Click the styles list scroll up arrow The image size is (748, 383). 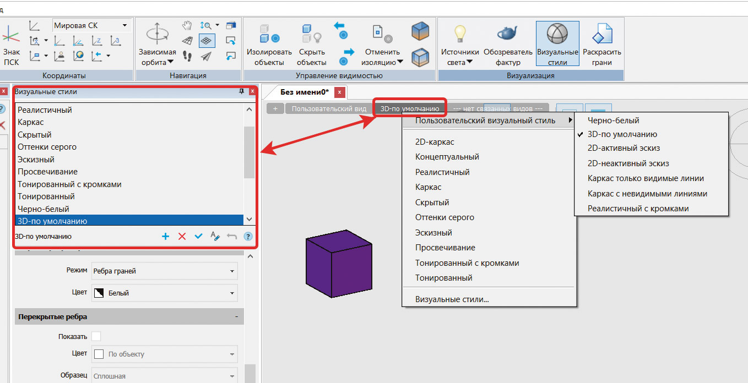(249, 110)
